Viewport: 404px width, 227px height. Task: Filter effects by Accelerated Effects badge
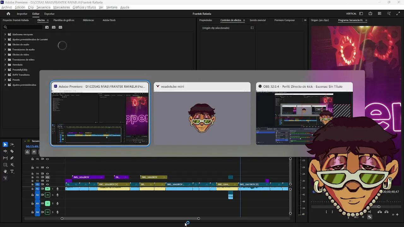[47, 27]
